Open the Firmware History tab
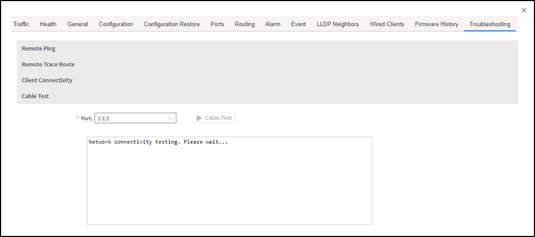Screen dimensions: 535x237 point(436,24)
